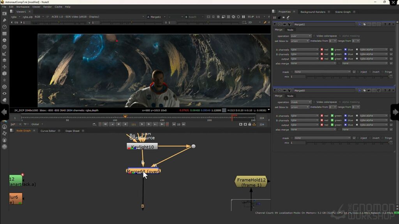399x224 pixels.
Task: Click the Merge62 centre node circle icon
Action: (x=280, y=24)
